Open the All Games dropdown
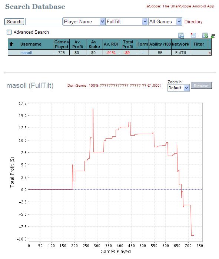This screenshot has width=219, height=259. (x=165, y=21)
